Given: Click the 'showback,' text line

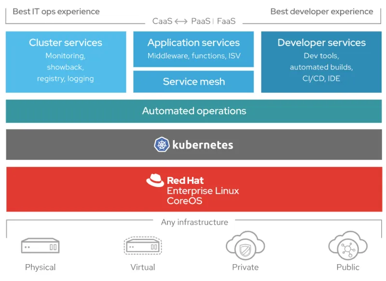Looking at the screenshot, I should (66, 67).
